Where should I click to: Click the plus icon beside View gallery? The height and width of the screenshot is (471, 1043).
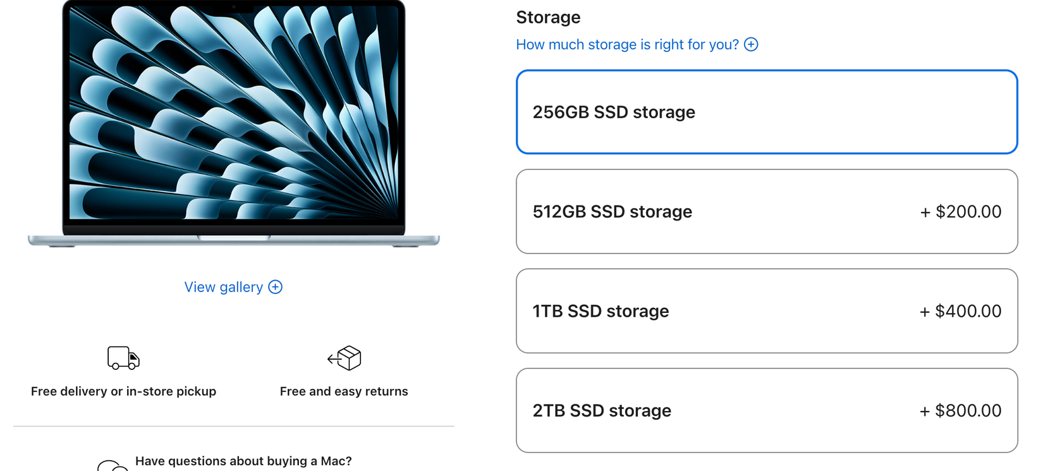click(275, 287)
